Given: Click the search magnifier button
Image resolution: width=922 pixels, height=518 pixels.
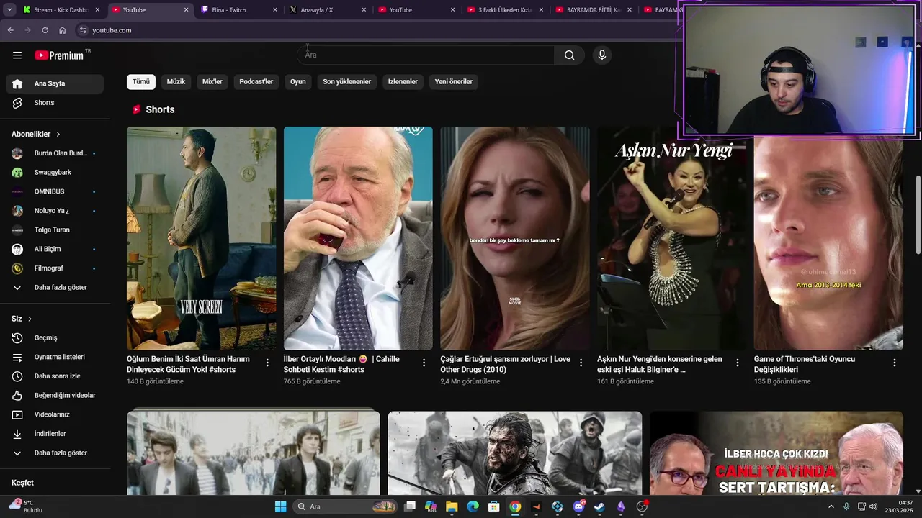Looking at the screenshot, I should click(x=569, y=55).
